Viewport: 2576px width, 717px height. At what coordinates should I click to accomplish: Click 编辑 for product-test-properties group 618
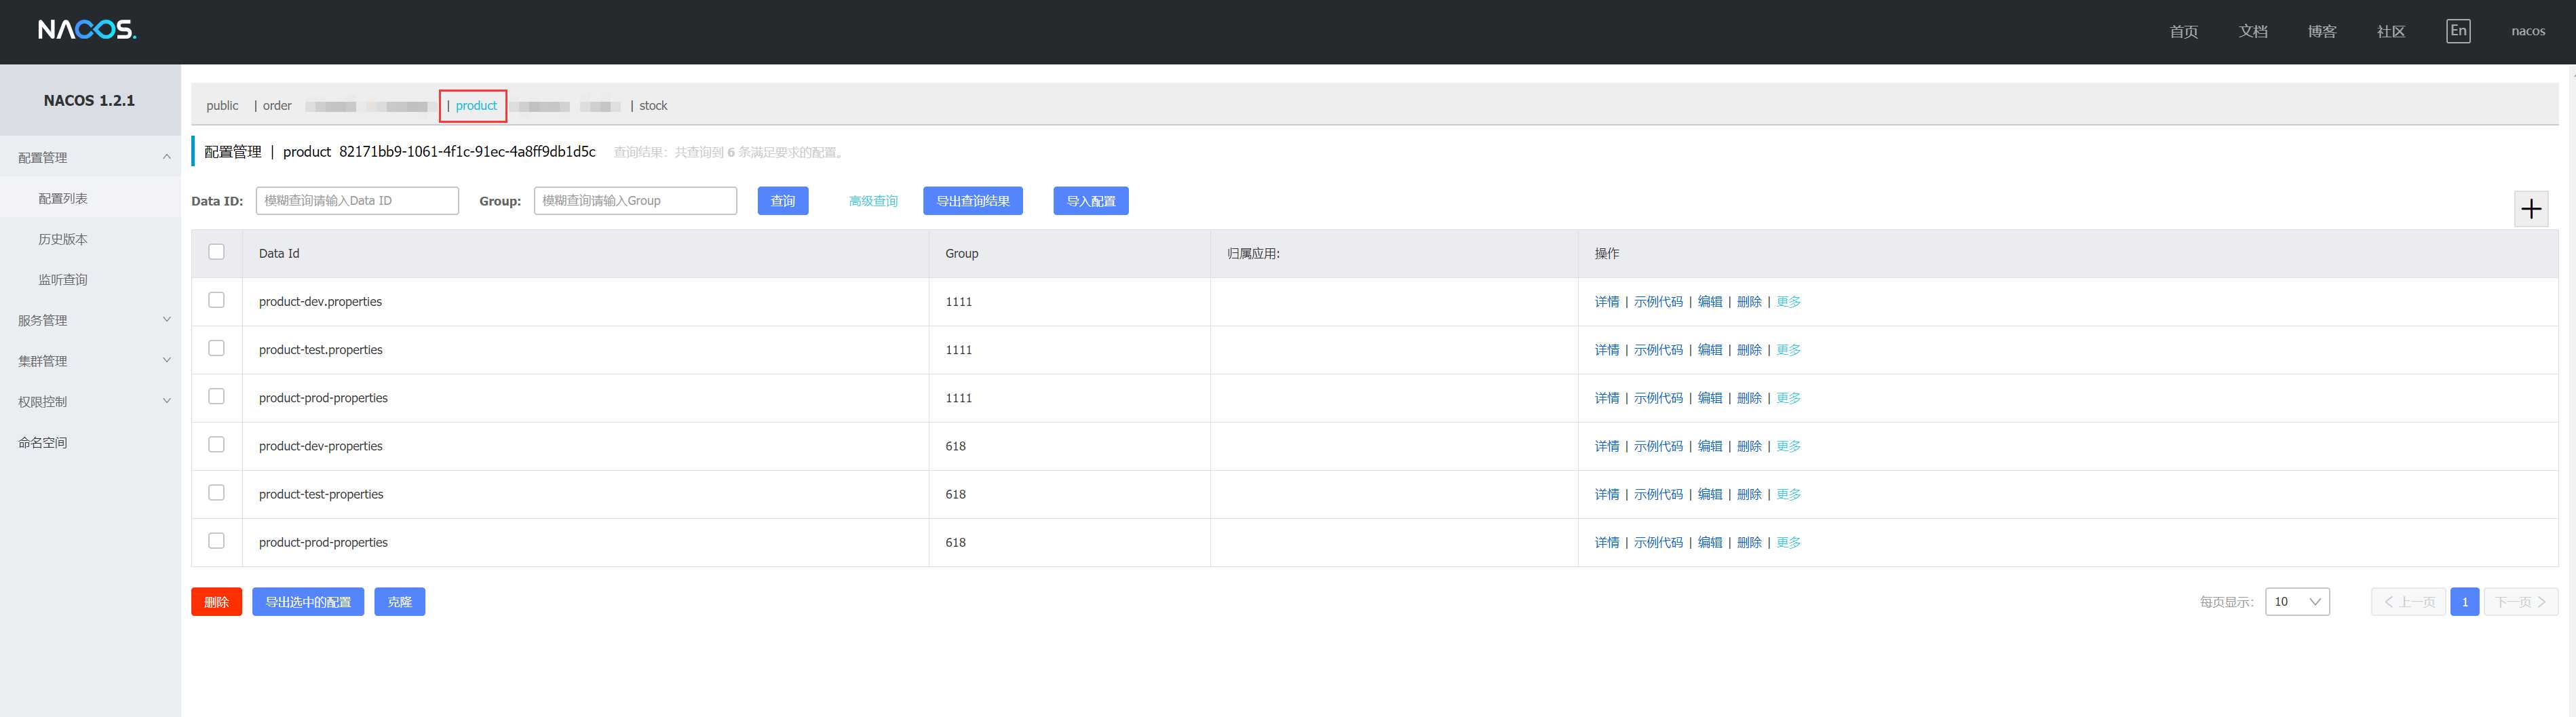[1709, 494]
